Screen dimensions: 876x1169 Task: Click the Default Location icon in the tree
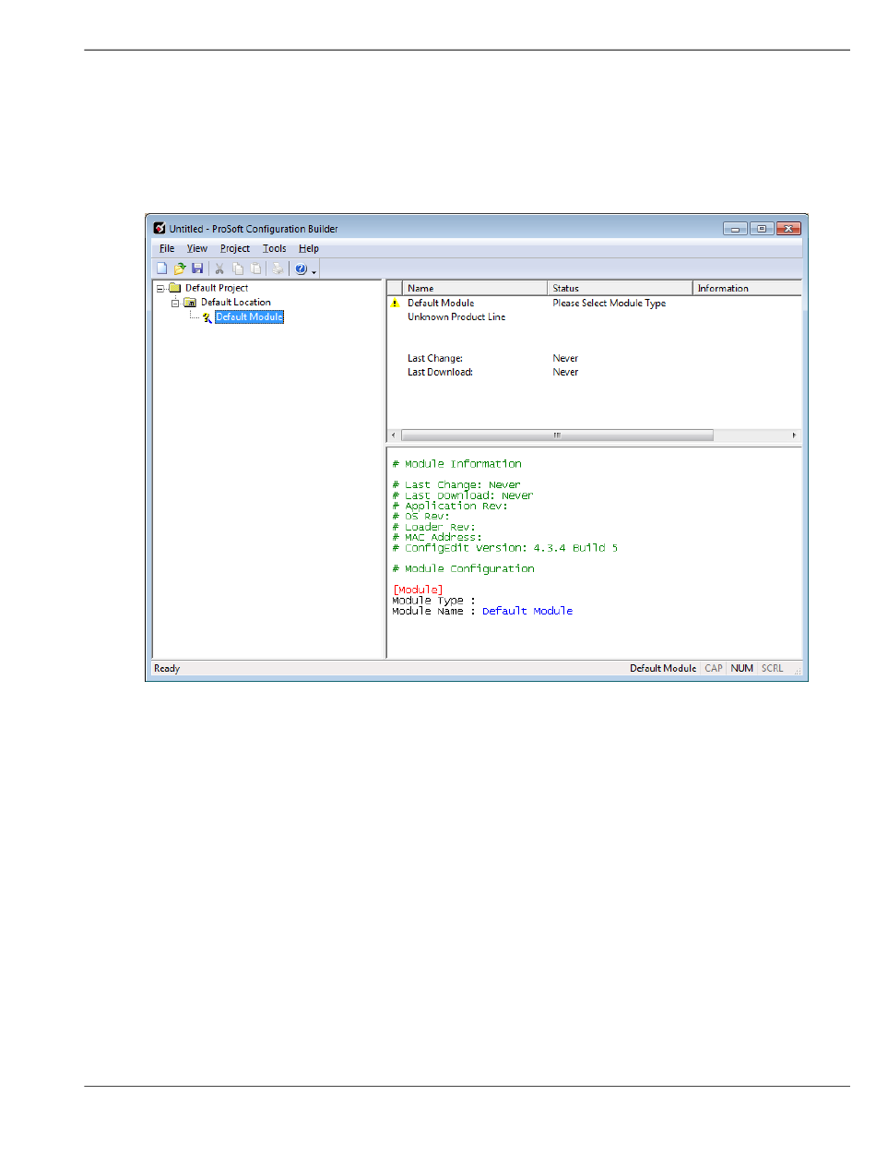(x=191, y=302)
